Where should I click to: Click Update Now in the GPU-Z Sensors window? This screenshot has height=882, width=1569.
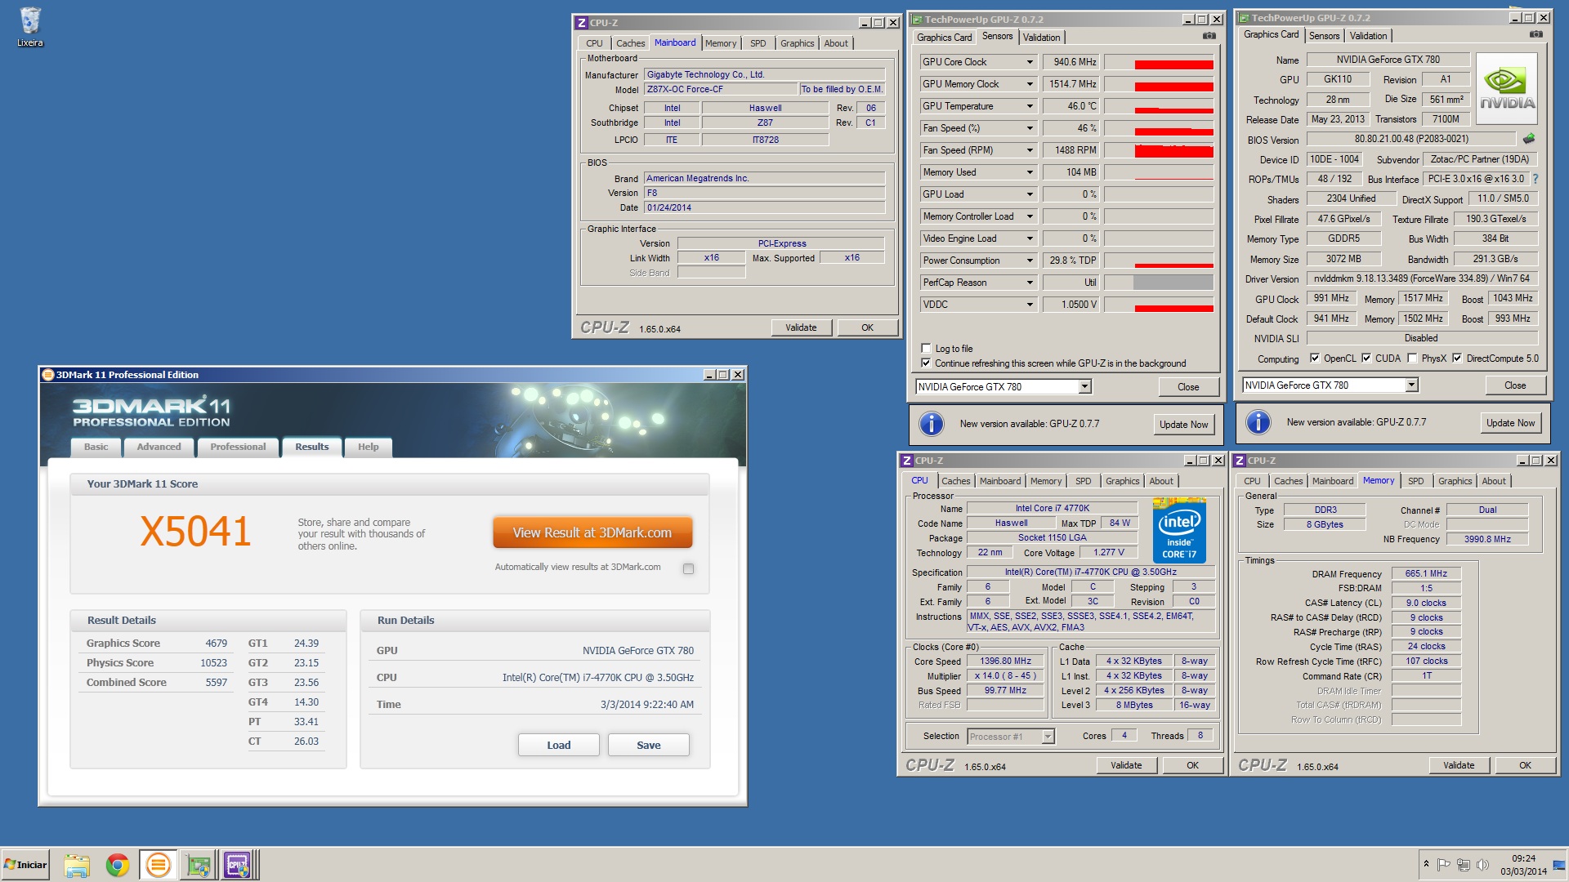click(x=1183, y=425)
